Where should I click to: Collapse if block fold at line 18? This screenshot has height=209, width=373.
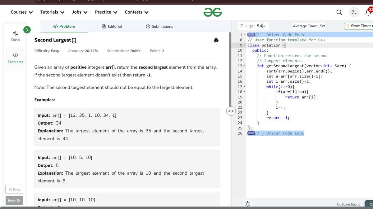pyautogui.click(x=244, y=92)
